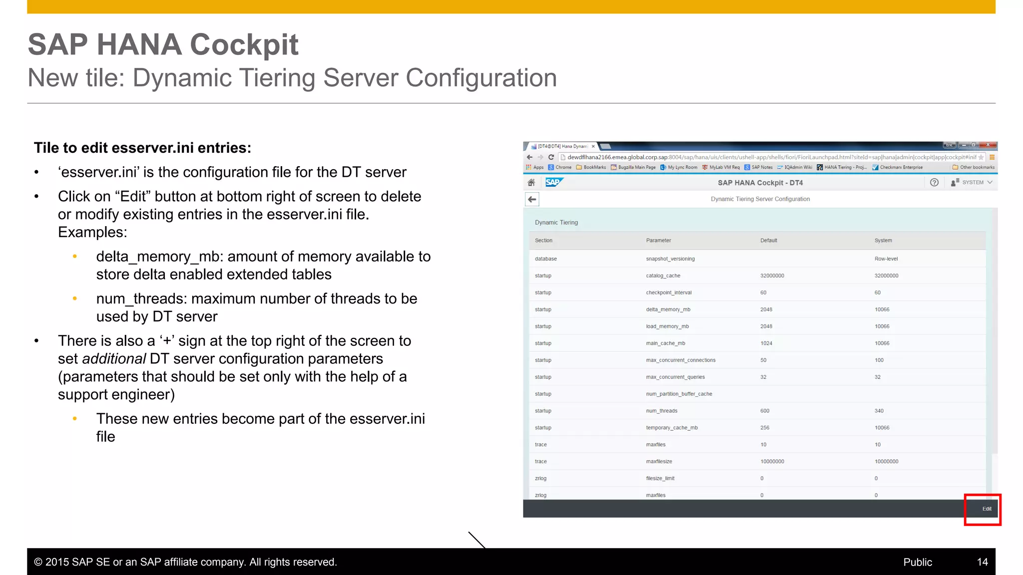Select the filesize_limit parameter
Image resolution: width=1023 pixels, height=575 pixels.
(x=660, y=479)
